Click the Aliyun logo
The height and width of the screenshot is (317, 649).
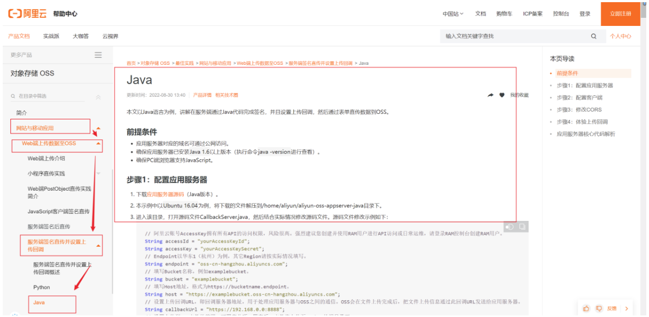tap(28, 14)
